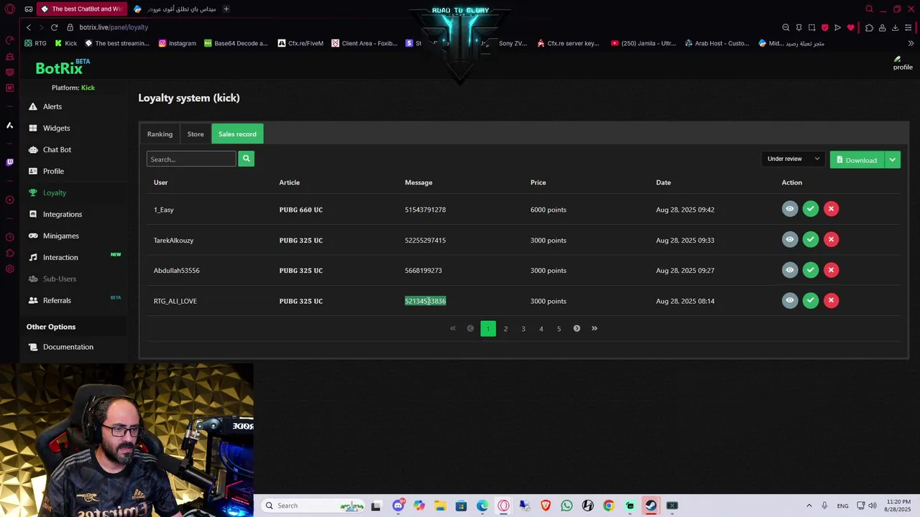Open Chat Bot from the sidebar
Viewport: 920px width, 517px height.
coord(57,149)
